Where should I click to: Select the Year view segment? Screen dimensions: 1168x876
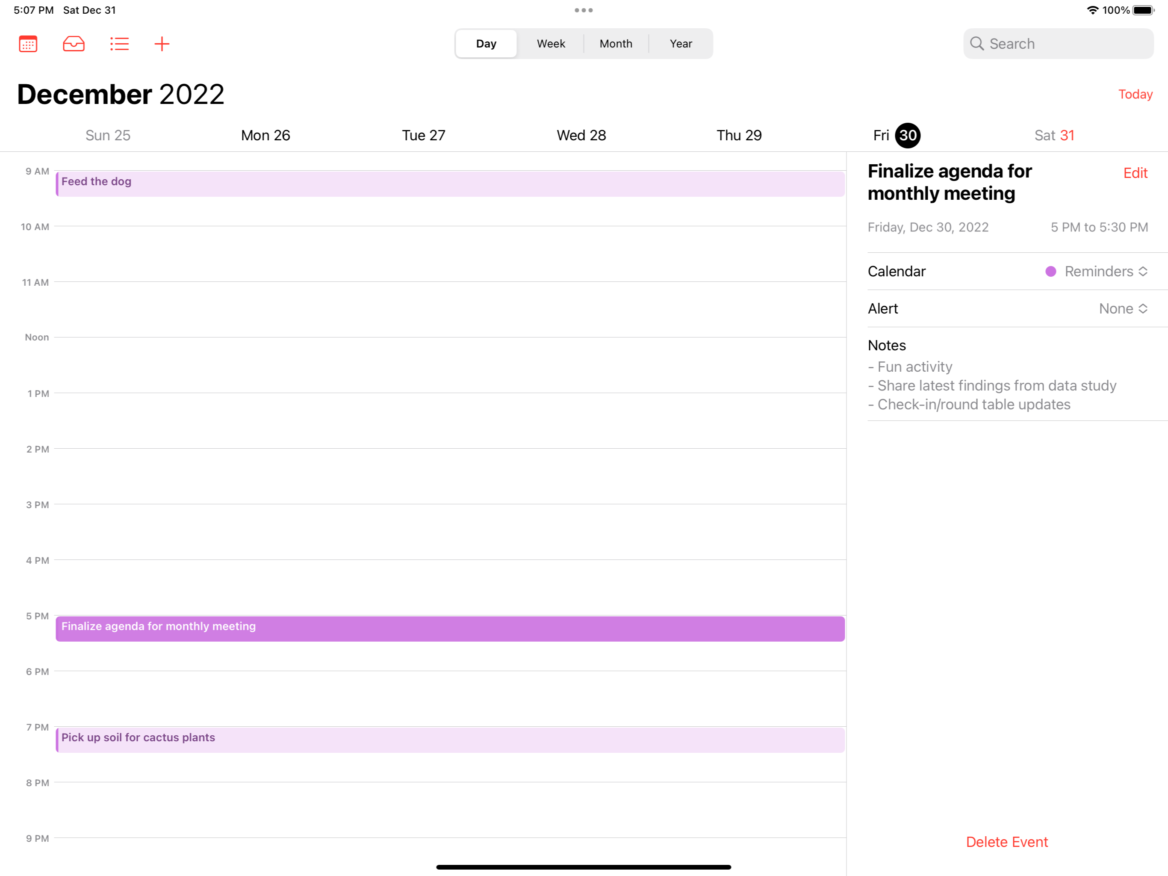(x=681, y=44)
